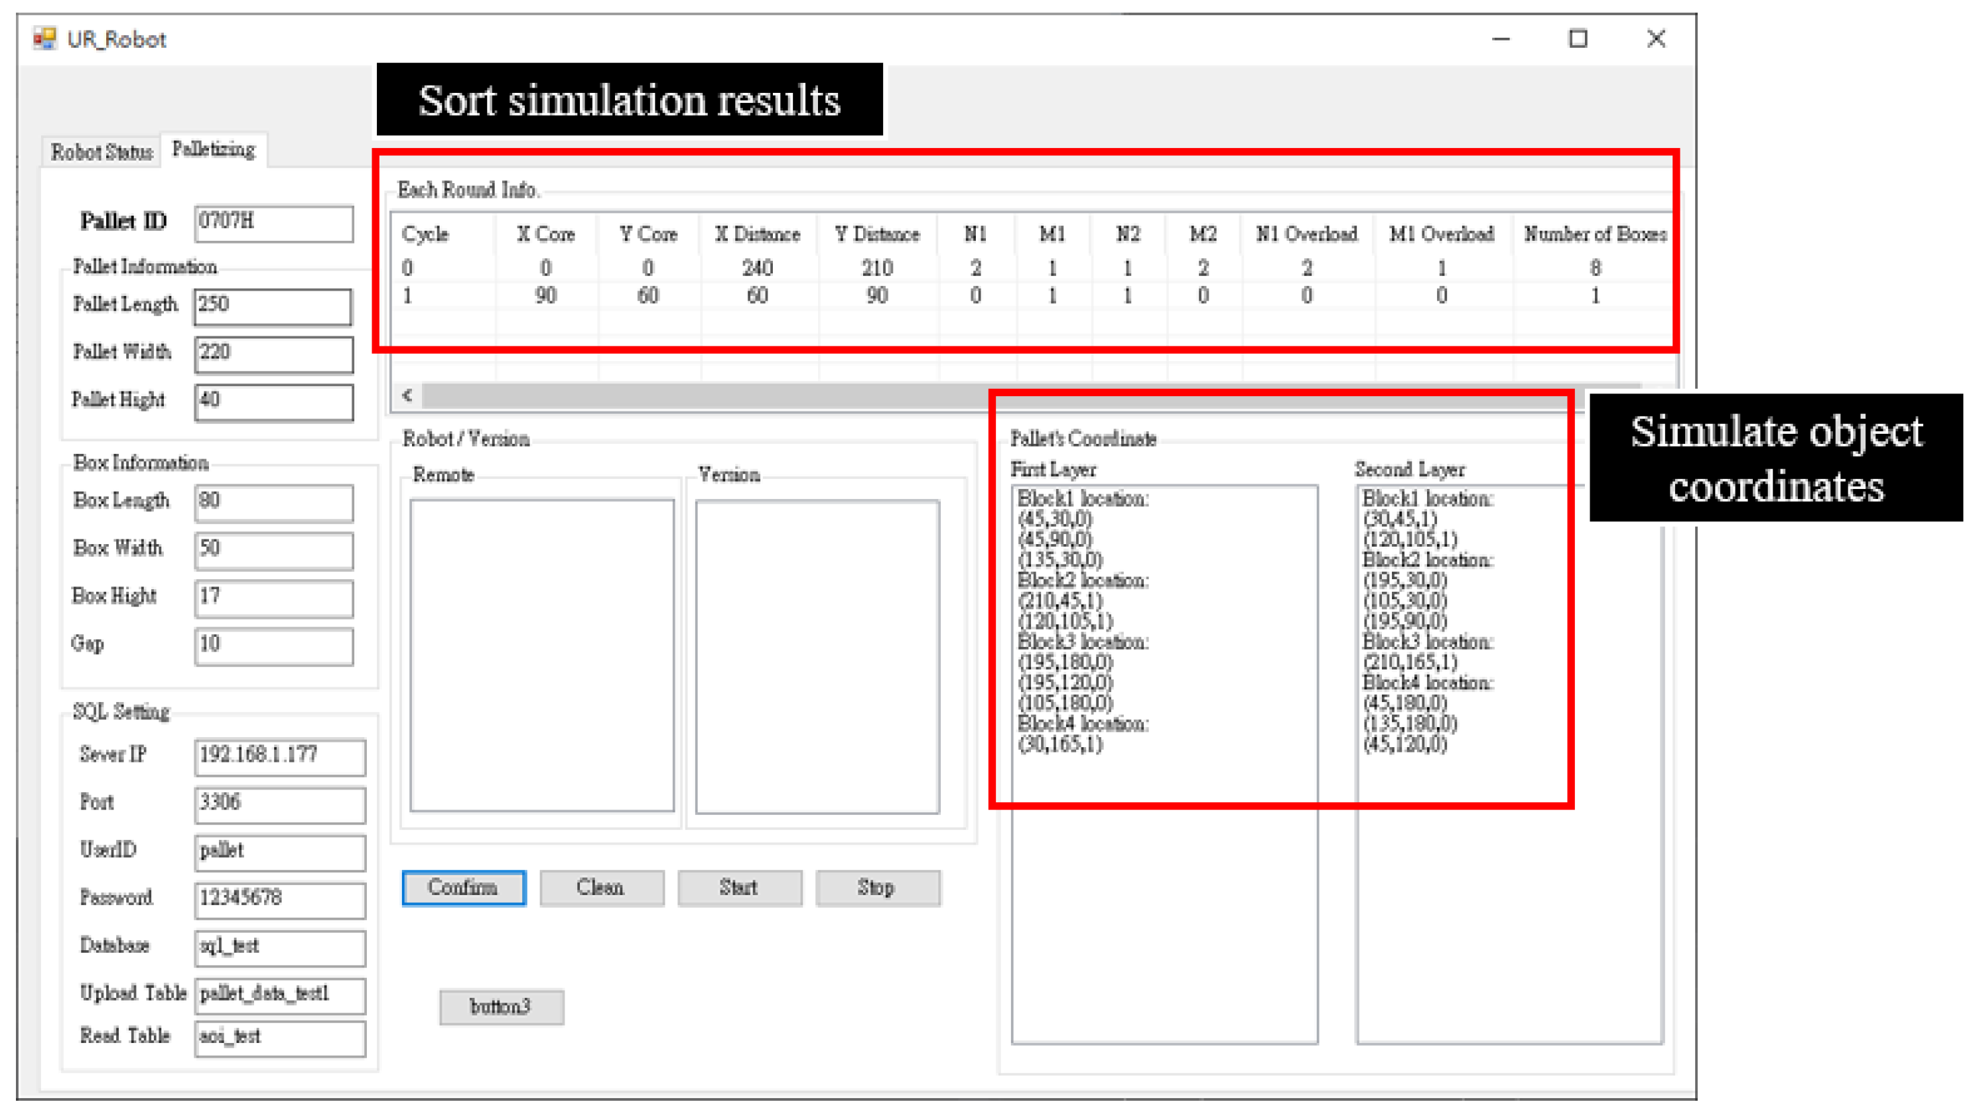Close the UR_Robot window
Screen dimensions: 1981x1116
click(1656, 38)
